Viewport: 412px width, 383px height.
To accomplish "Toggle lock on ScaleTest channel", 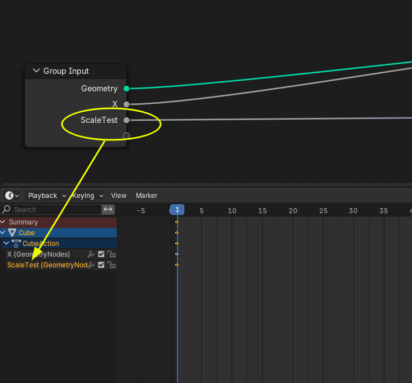I will pos(111,265).
